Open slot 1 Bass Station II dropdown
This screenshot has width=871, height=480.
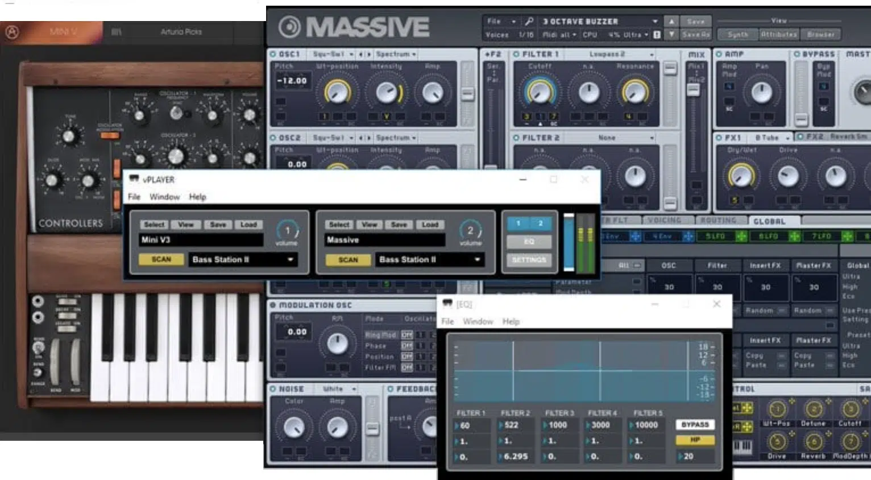point(243,259)
